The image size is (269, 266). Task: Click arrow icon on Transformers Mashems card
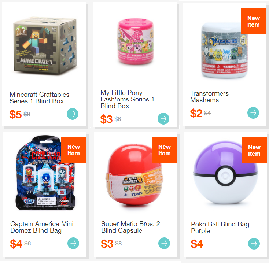(x=253, y=113)
